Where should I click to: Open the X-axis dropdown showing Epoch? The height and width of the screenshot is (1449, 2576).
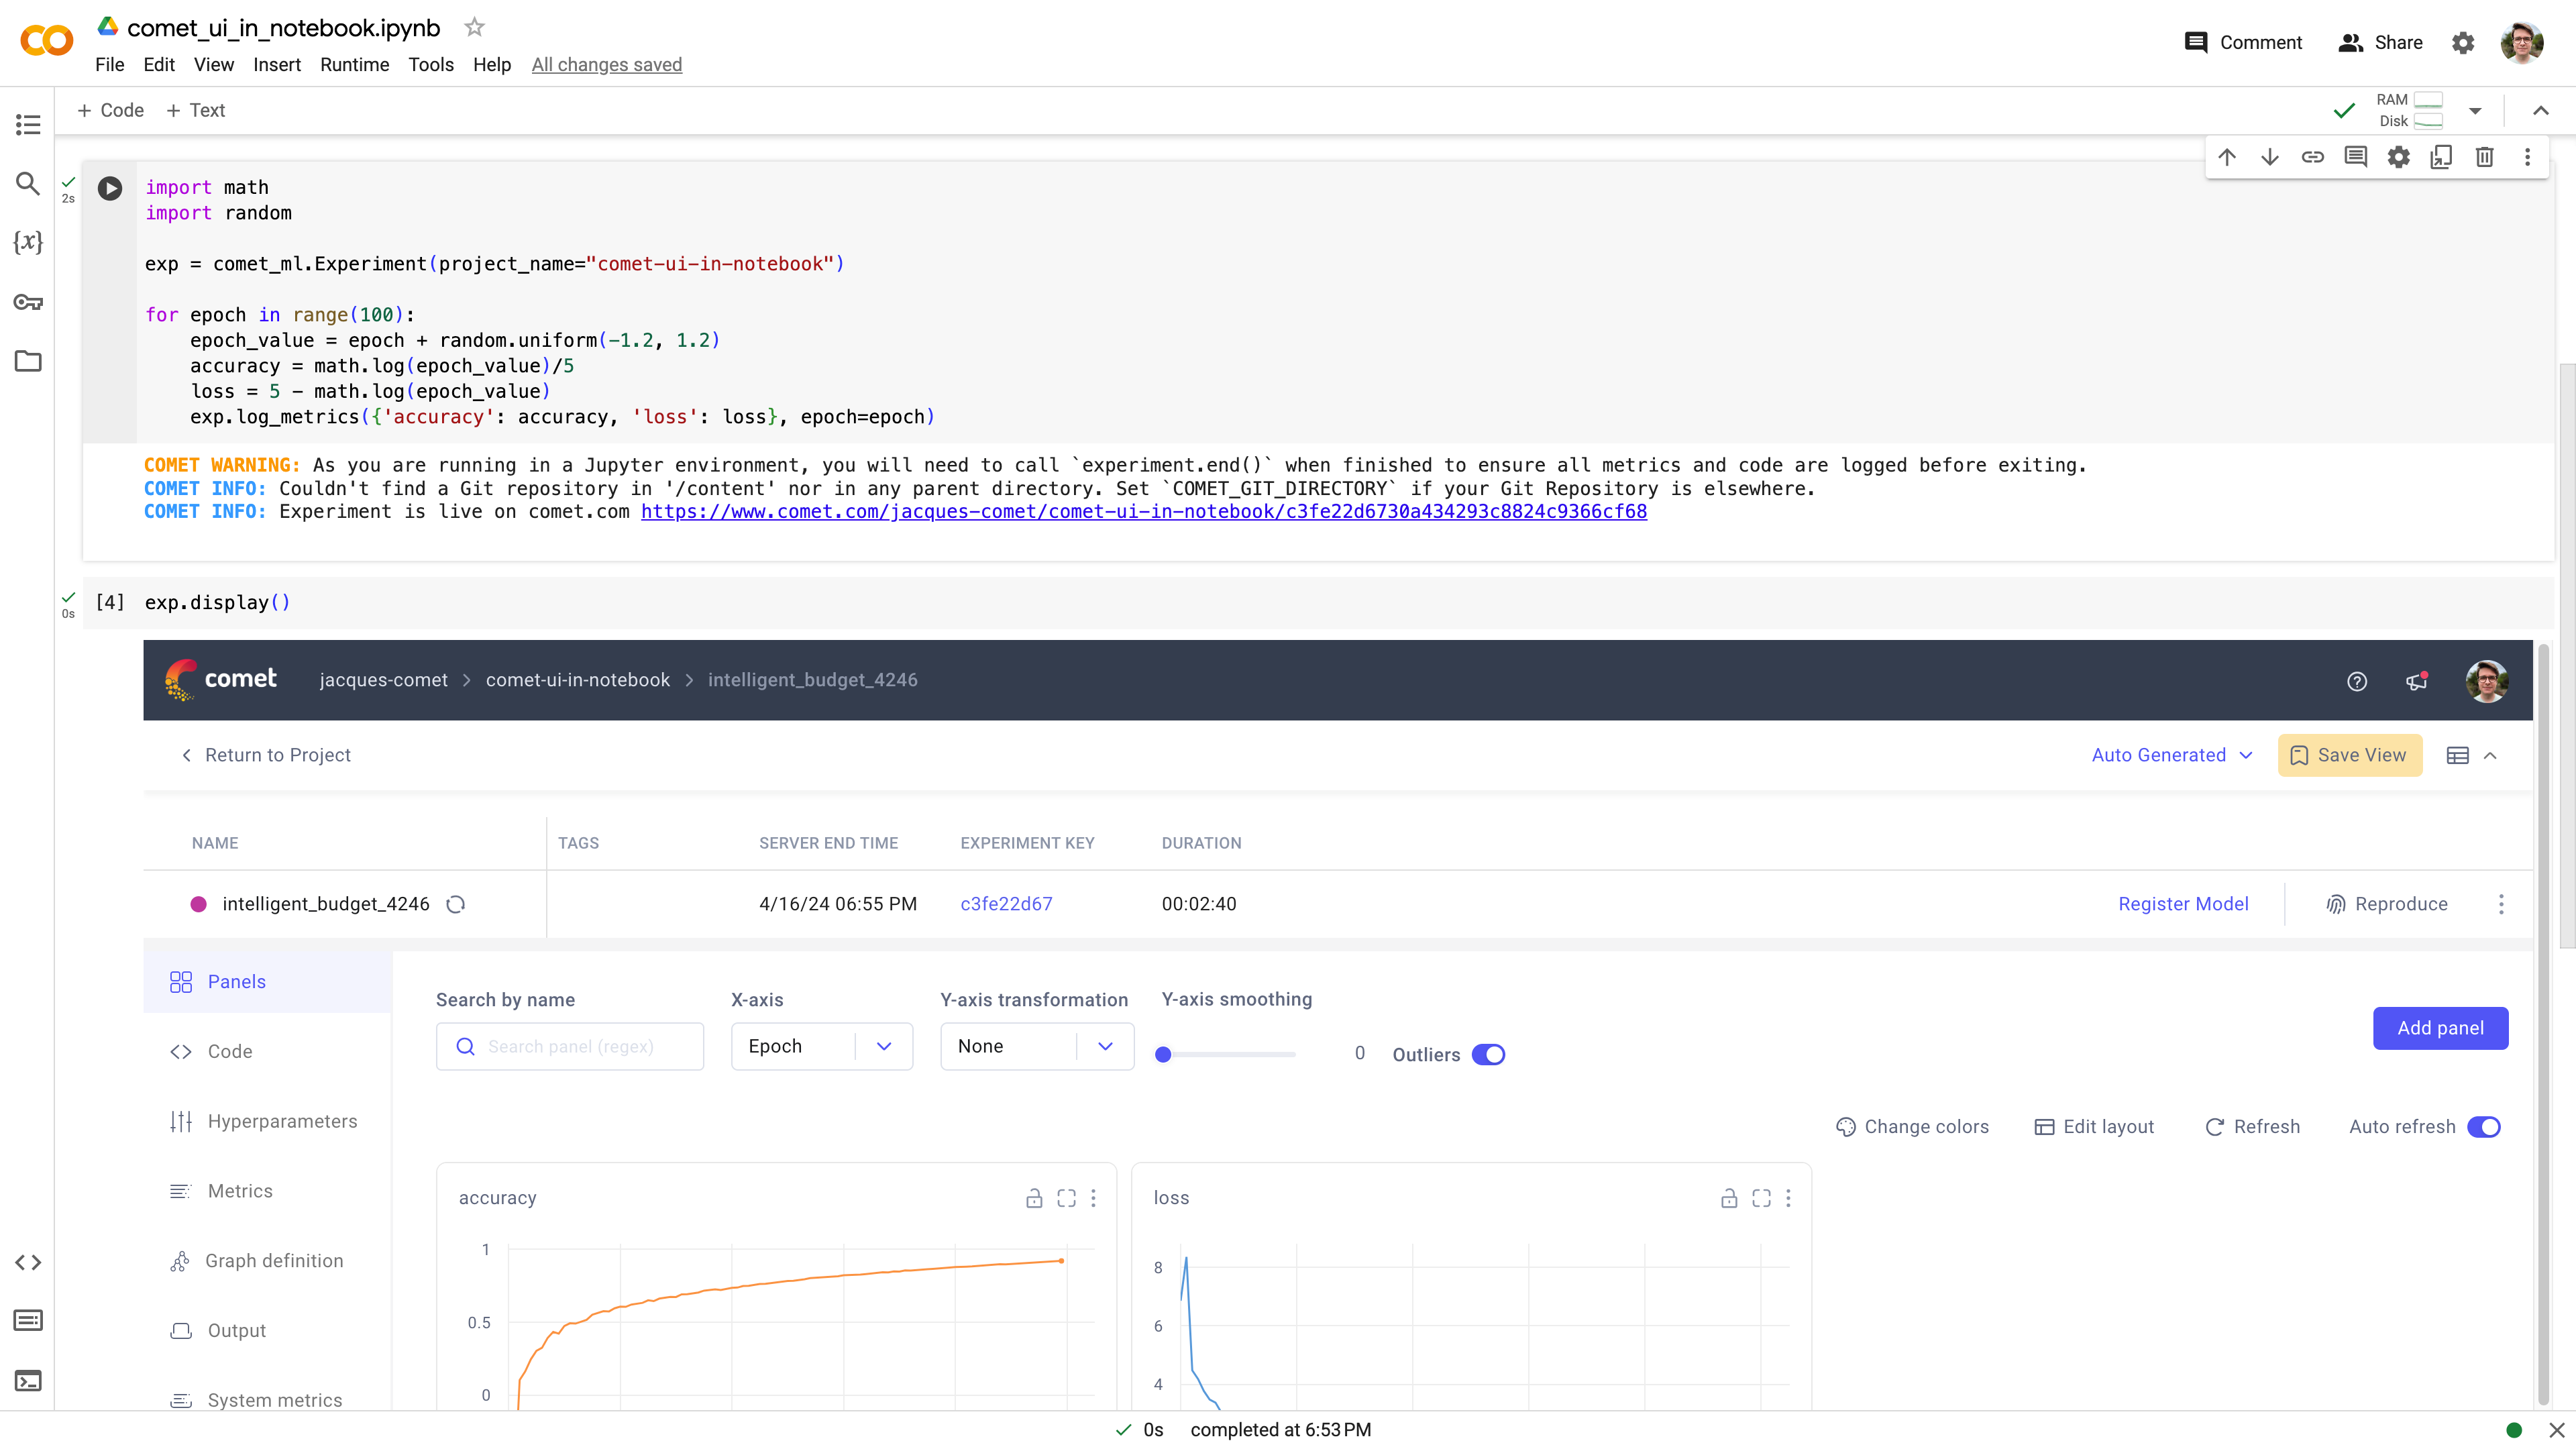coord(884,1046)
